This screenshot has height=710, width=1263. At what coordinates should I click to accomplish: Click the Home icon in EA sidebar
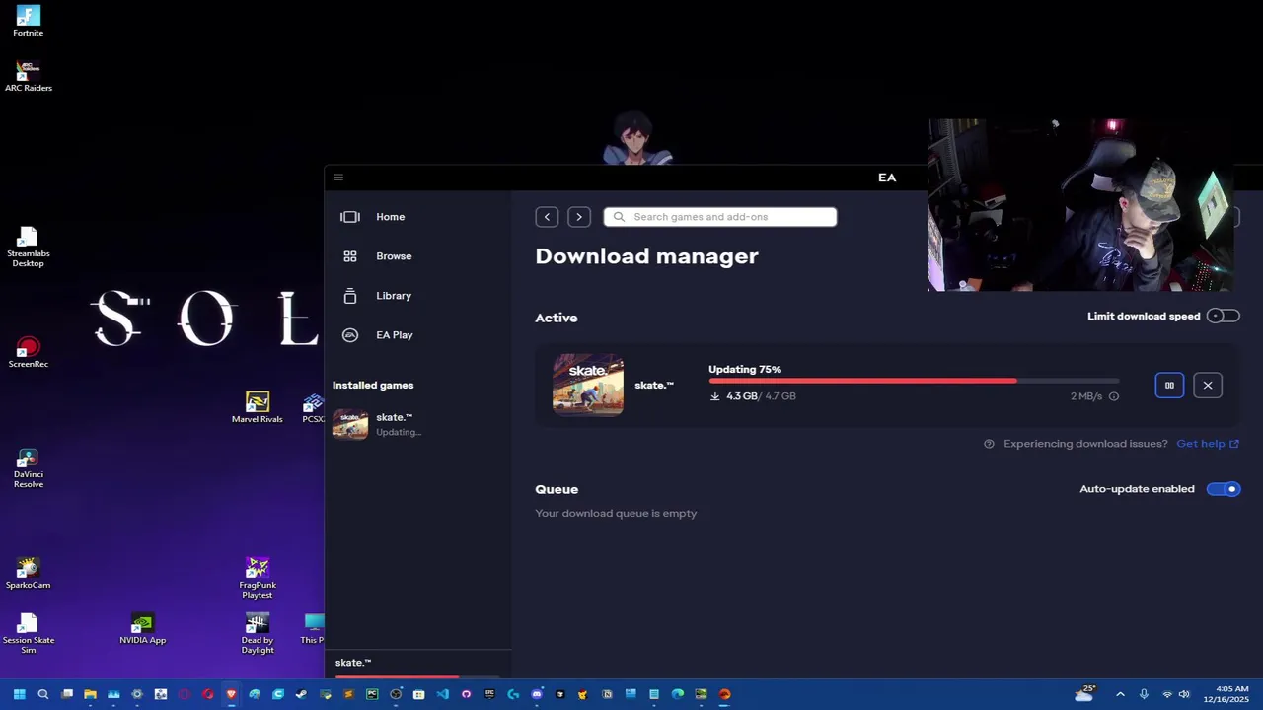click(350, 217)
